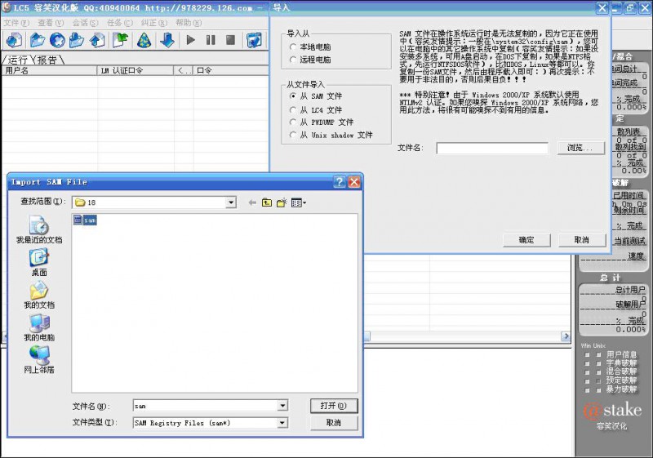Click the help question-mark button in Import SAM File
This screenshot has height=458, width=653.
pos(340,182)
